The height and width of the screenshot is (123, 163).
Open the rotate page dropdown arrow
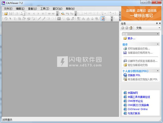pos(113,14)
